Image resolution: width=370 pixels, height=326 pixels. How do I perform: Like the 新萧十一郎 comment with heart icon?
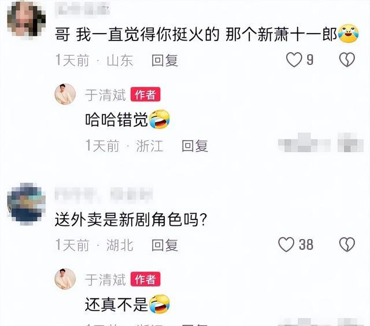294,59
